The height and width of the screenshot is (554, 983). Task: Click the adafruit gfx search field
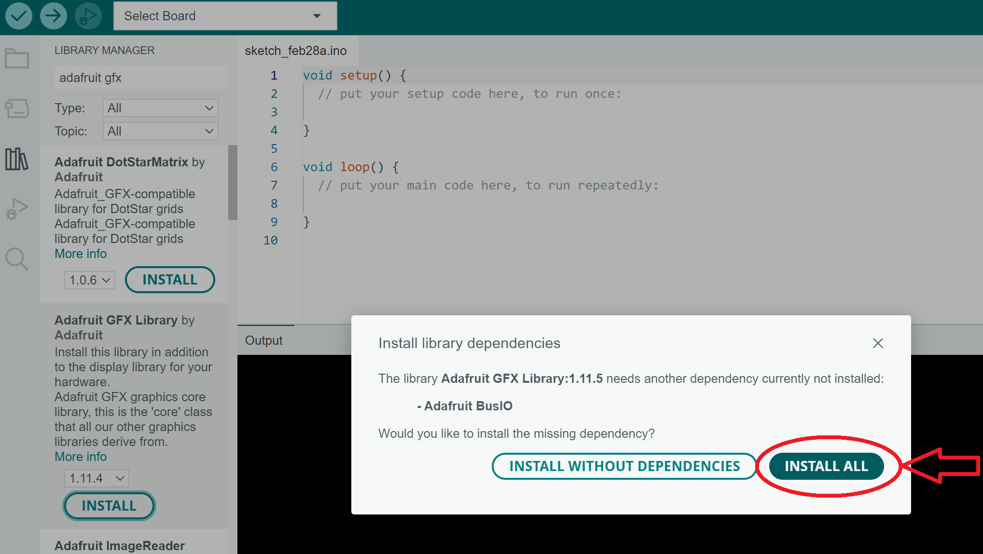140,78
